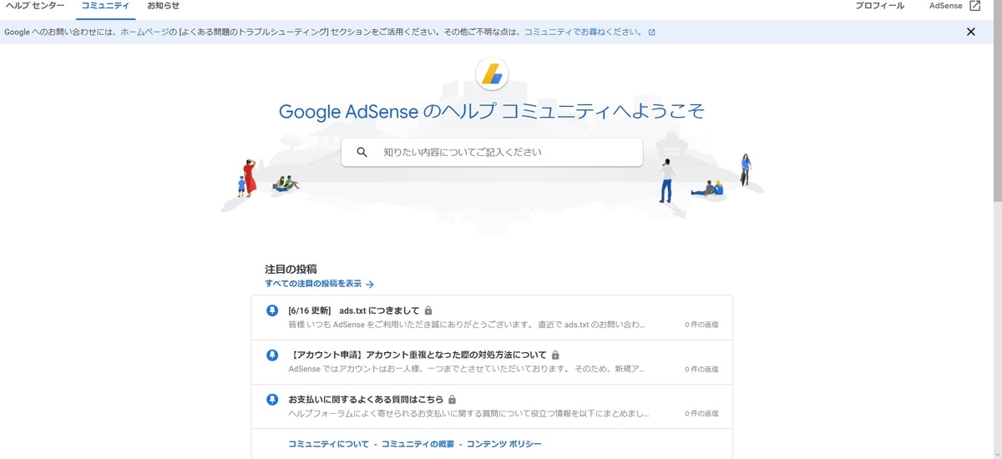Focus the 知りたい内容についてご記入ください search field

pyautogui.click(x=492, y=152)
